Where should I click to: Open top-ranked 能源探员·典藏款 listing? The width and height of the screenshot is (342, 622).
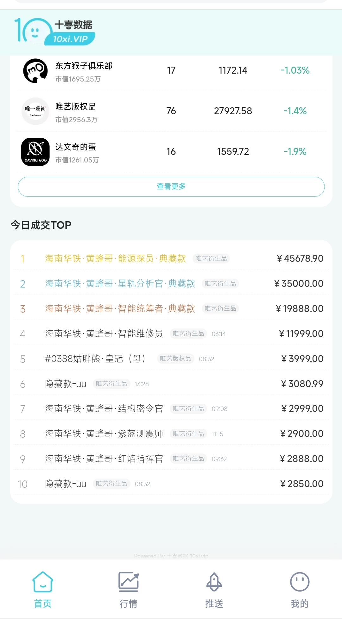tap(171, 259)
